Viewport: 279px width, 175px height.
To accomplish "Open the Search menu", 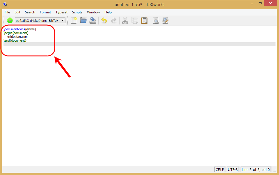I will pos(30,12).
